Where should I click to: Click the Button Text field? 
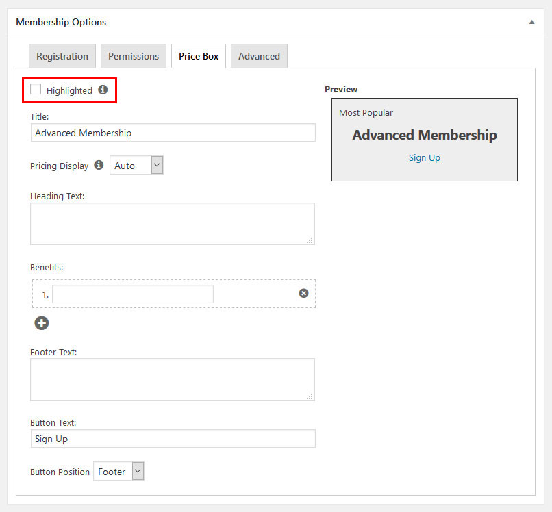[x=173, y=439]
